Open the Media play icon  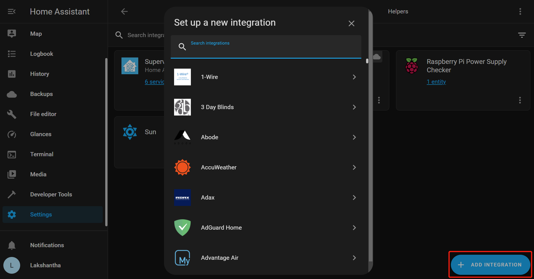(11, 174)
